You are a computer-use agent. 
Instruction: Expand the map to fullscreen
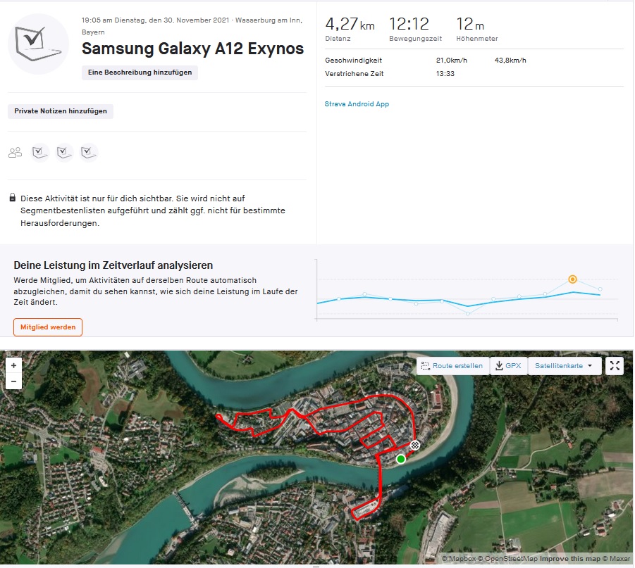[x=615, y=366]
